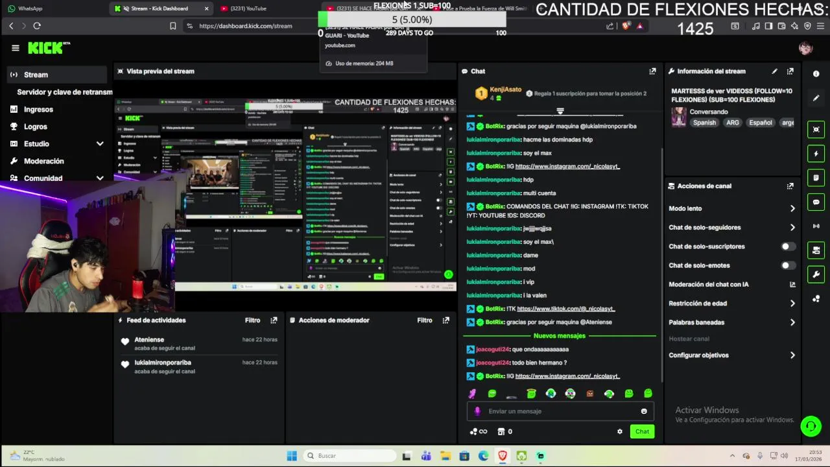Expand the Comunidad sidebar section

pyautogui.click(x=100, y=178)
